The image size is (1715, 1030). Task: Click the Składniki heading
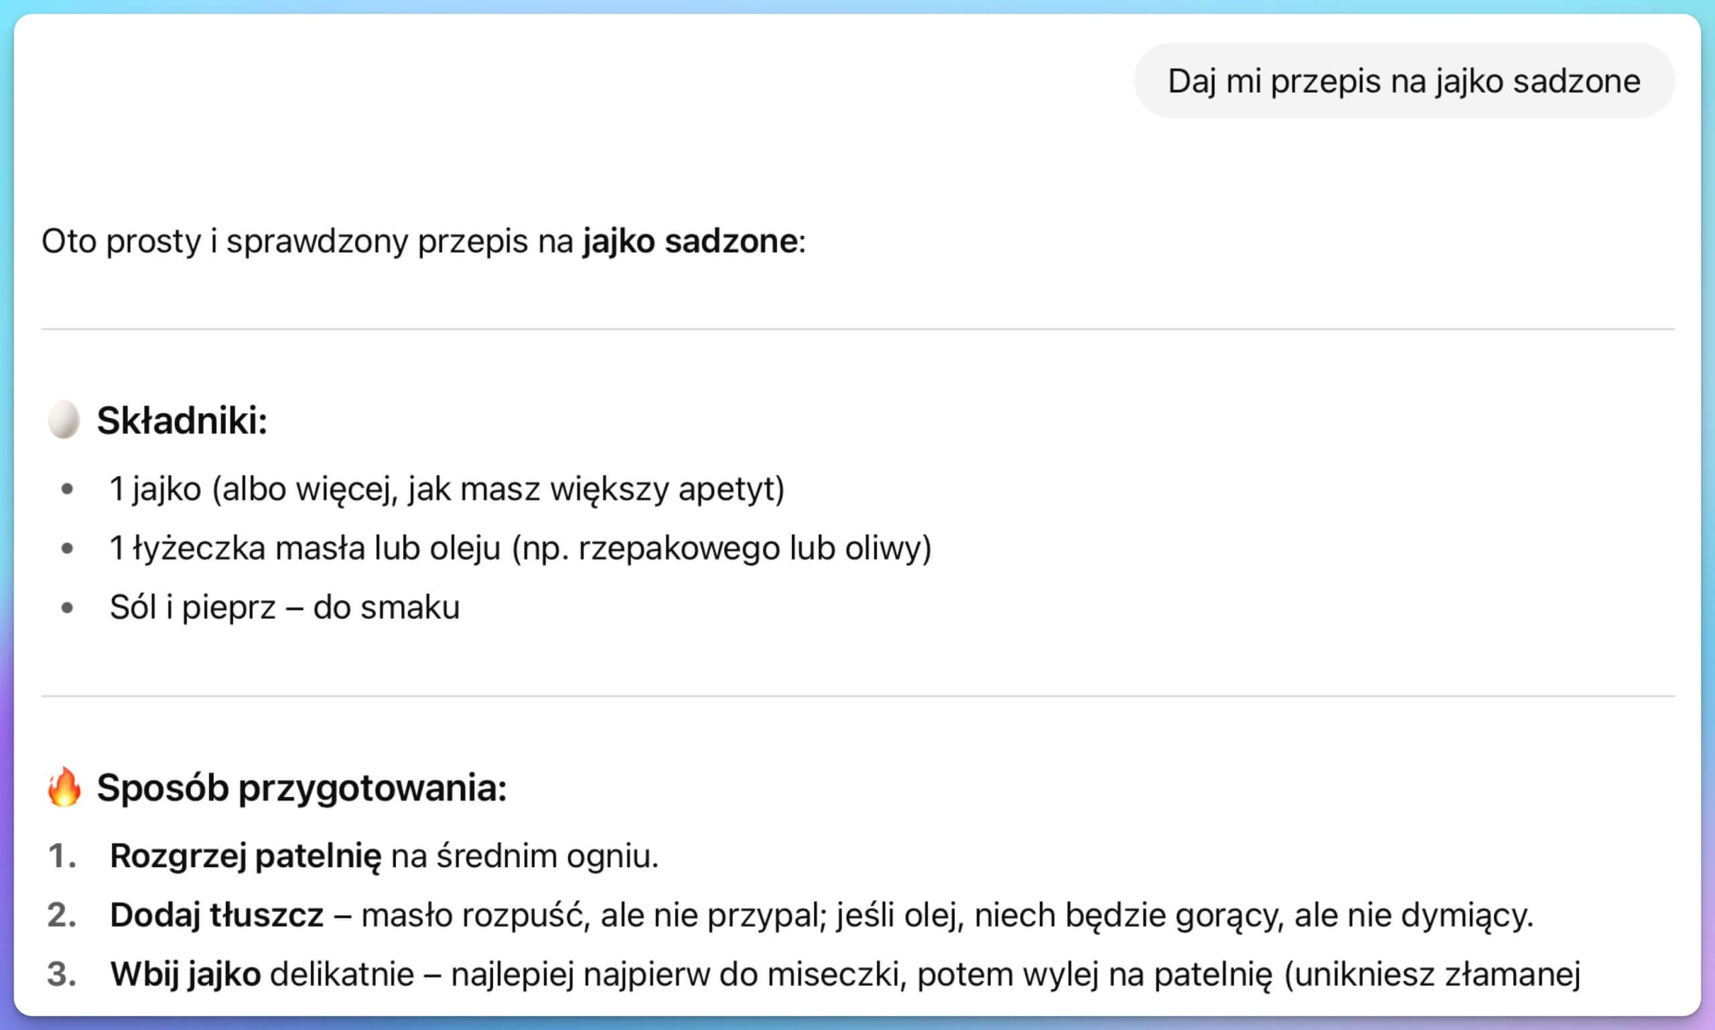[x=182, y=421]
